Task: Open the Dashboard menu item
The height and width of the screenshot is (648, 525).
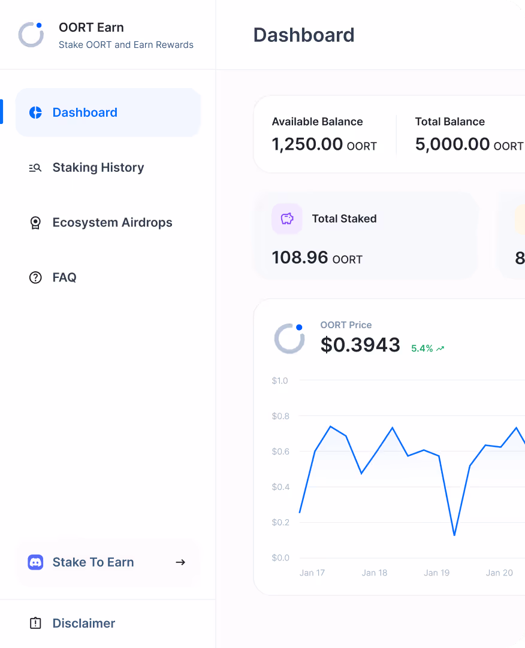Action: click(108, 113)
